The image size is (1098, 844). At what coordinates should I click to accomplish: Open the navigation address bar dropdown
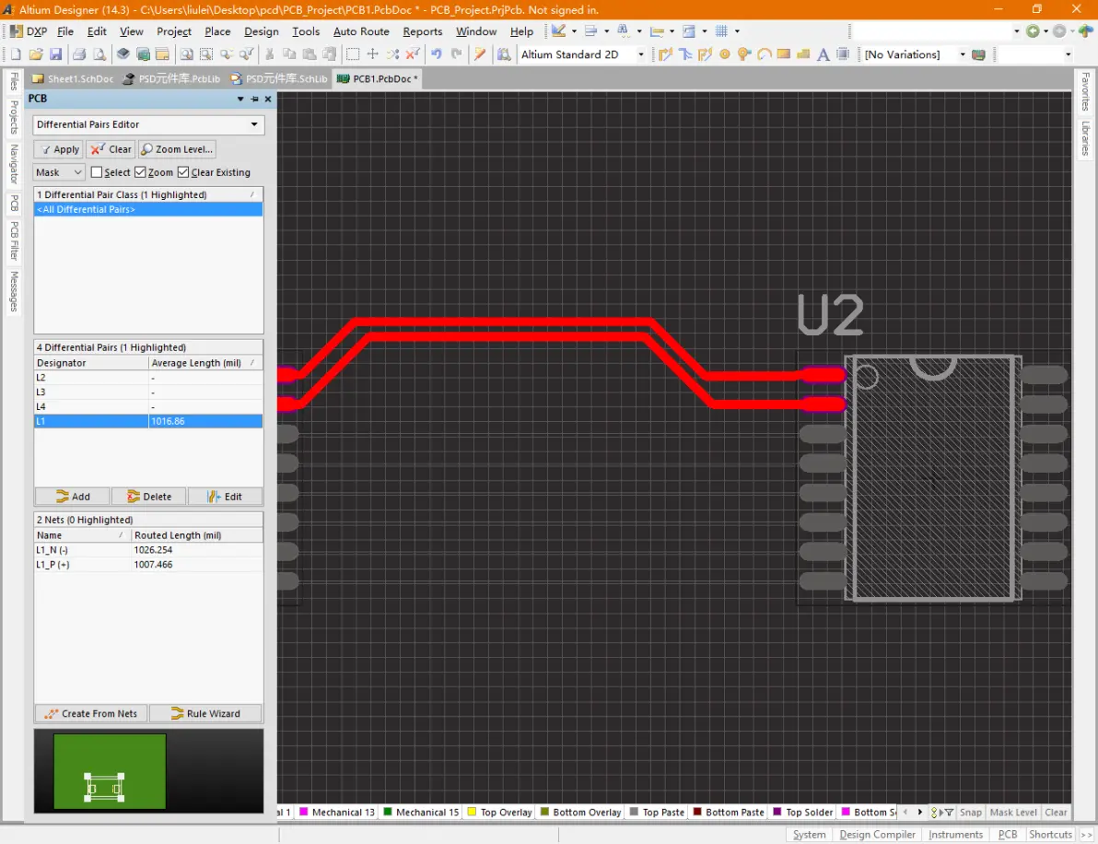1017,31
